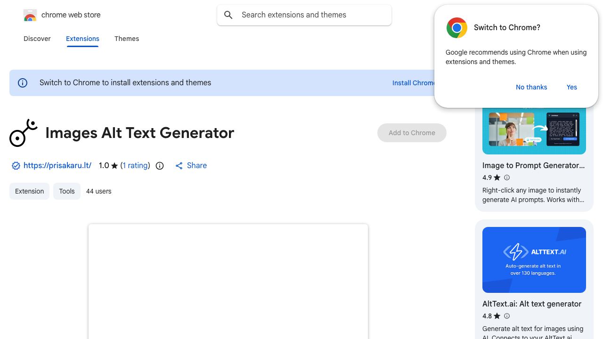This screenshot has height=339, width=603.
Task: Click the info icon next to 1 rating
Action: pyautogui.click(x=160, y=166)
